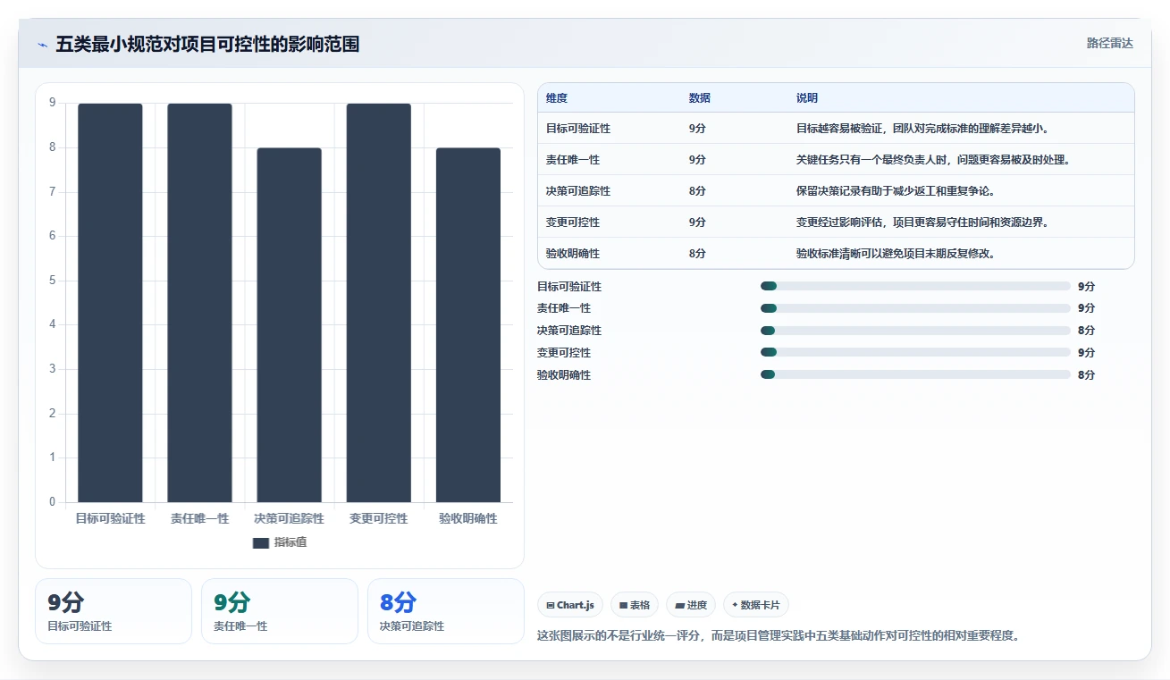Click the 说明 column header

tap(807, 98)
